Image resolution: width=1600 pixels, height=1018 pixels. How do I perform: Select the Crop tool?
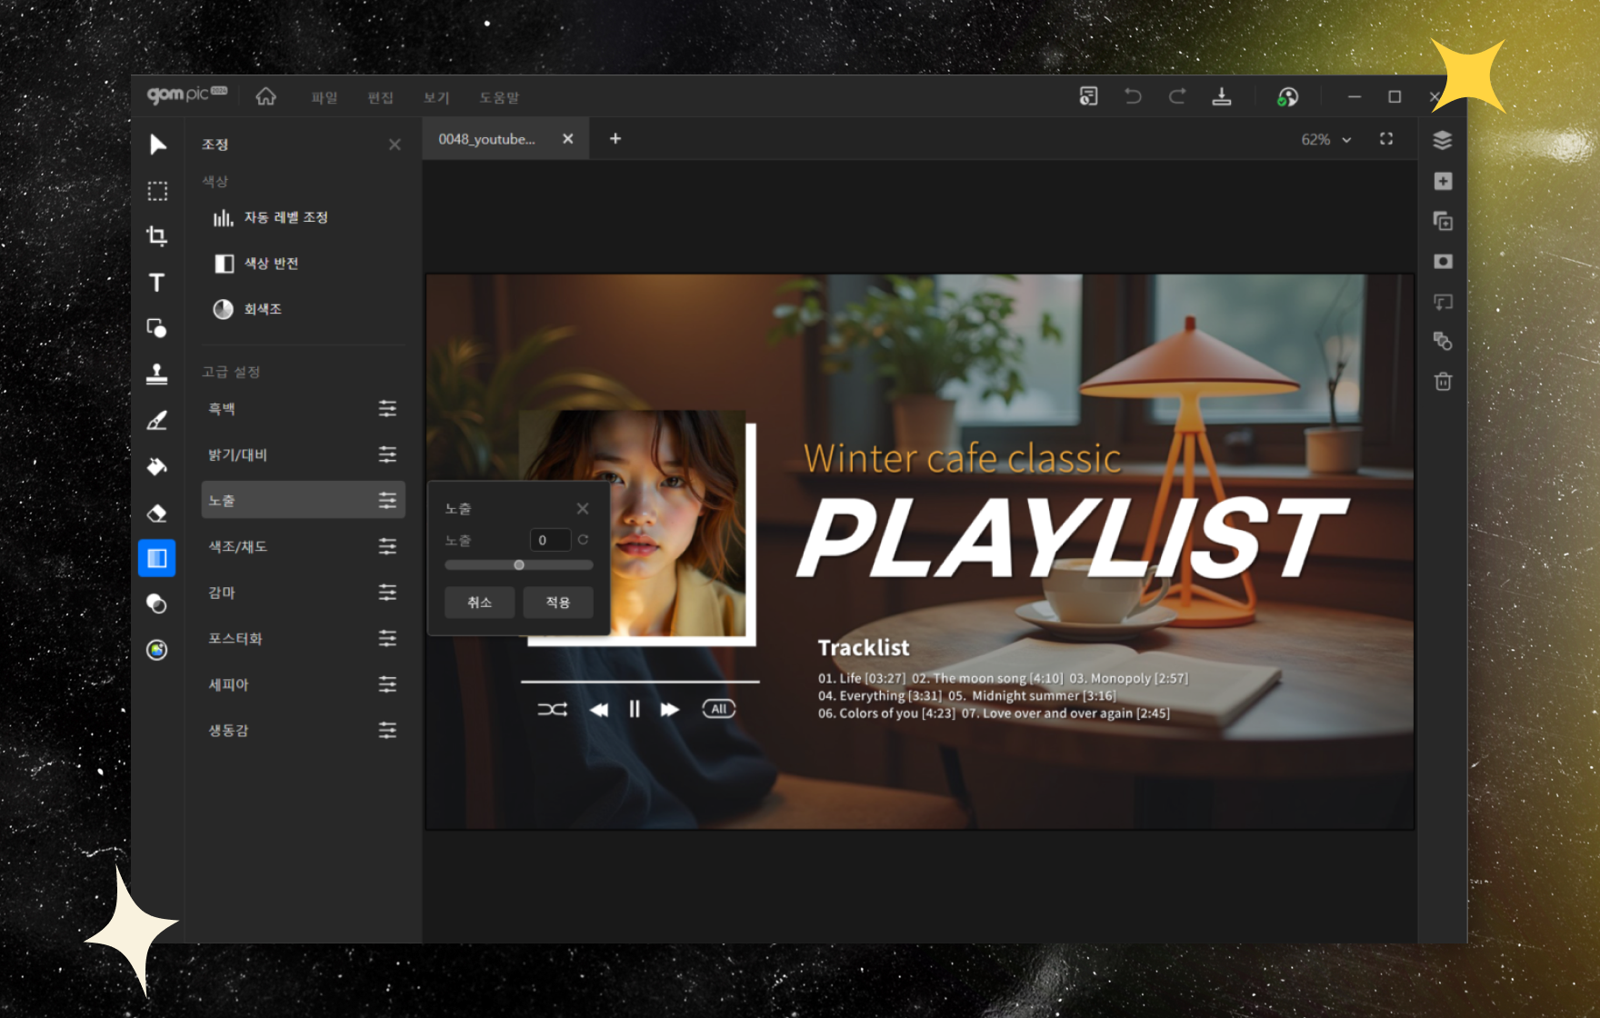(156, 236)
